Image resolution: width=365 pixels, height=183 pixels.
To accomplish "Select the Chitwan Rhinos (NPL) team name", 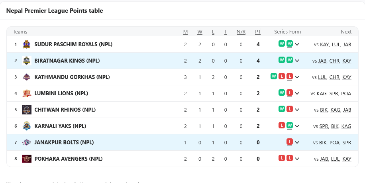I will click(65, 110).
